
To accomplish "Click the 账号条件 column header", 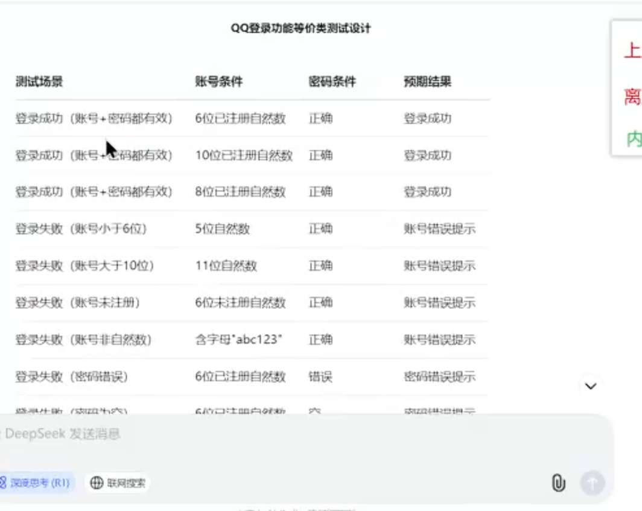I will point(219,81).
